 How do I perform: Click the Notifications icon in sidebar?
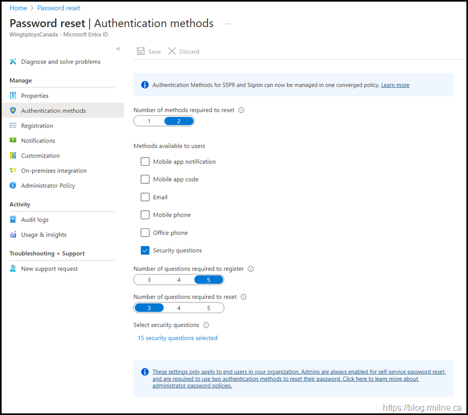(x=13, y=140)
